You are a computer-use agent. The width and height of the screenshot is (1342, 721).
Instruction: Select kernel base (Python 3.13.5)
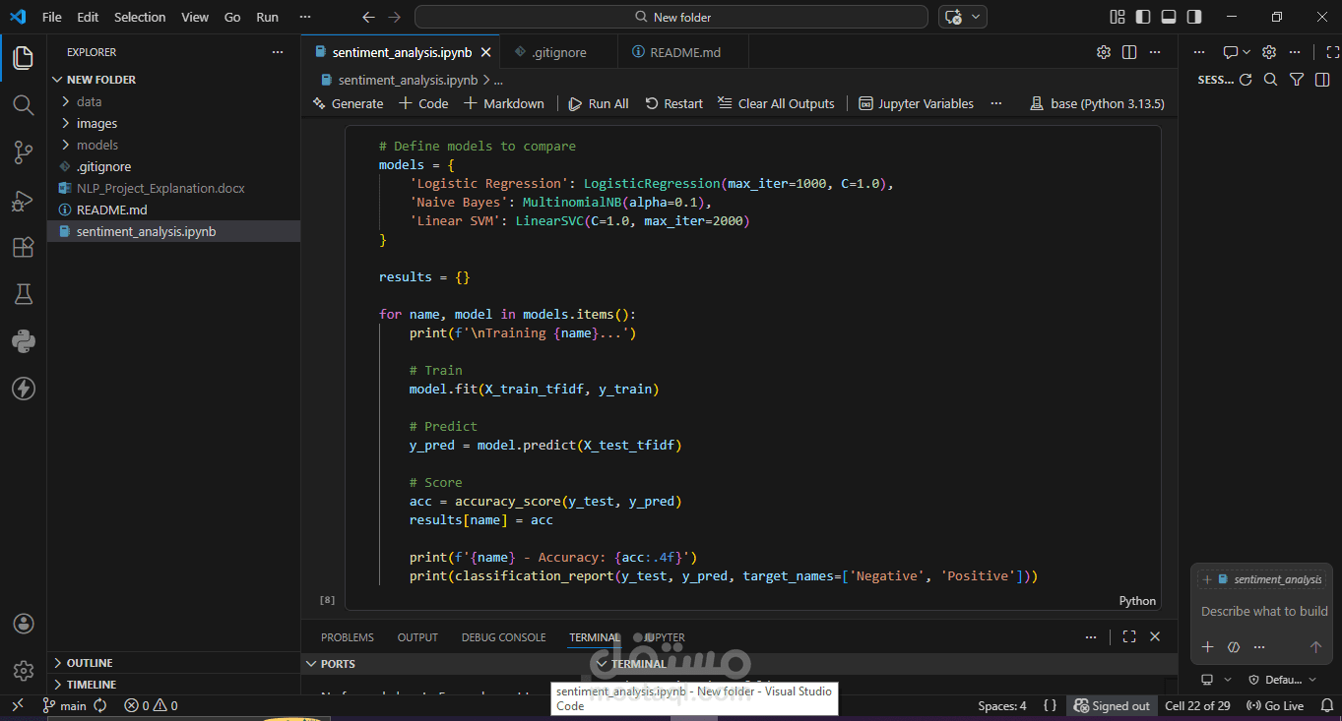[x=1098, y=103]
